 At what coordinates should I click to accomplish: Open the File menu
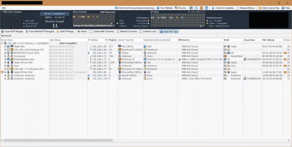tap(4, 8)
